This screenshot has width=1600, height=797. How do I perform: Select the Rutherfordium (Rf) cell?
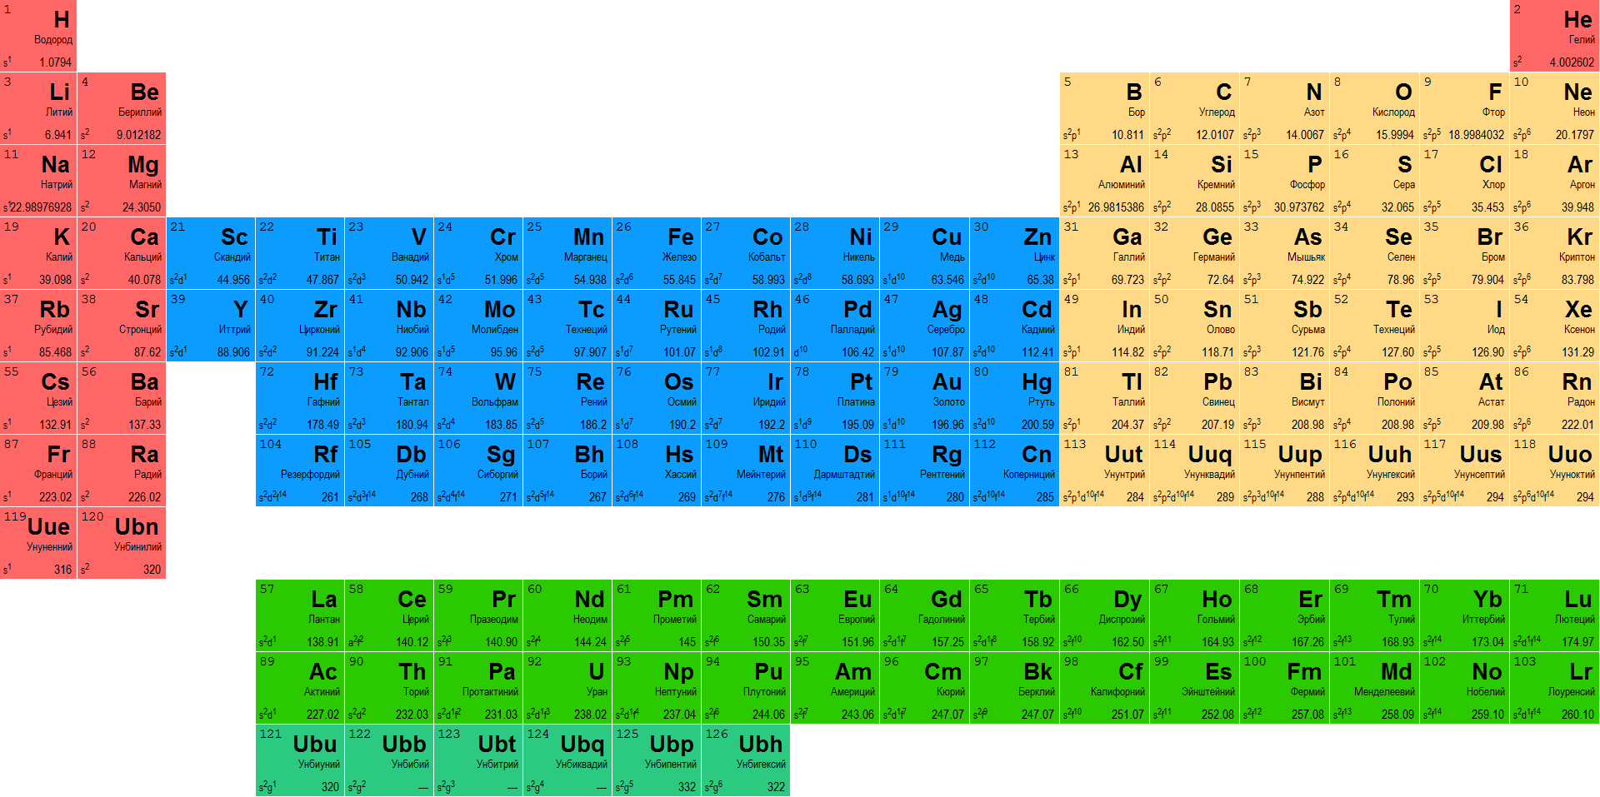pyautogui.click(x=300, y=471)
